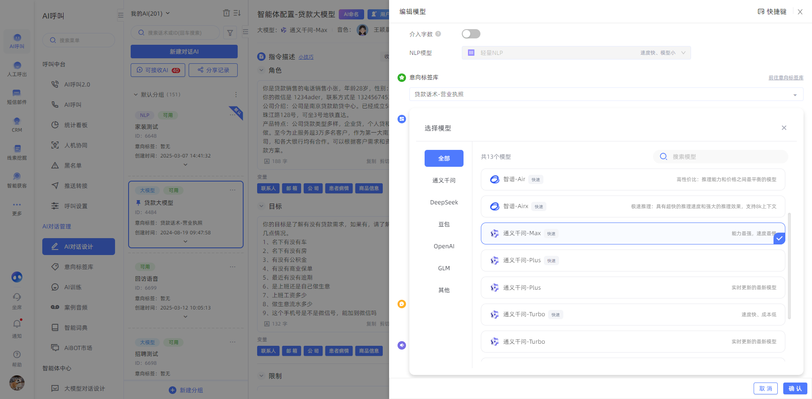Open the NLP模型 轻量NLP dropdown
The image size is (812, 399).
(x=576, y=53)
